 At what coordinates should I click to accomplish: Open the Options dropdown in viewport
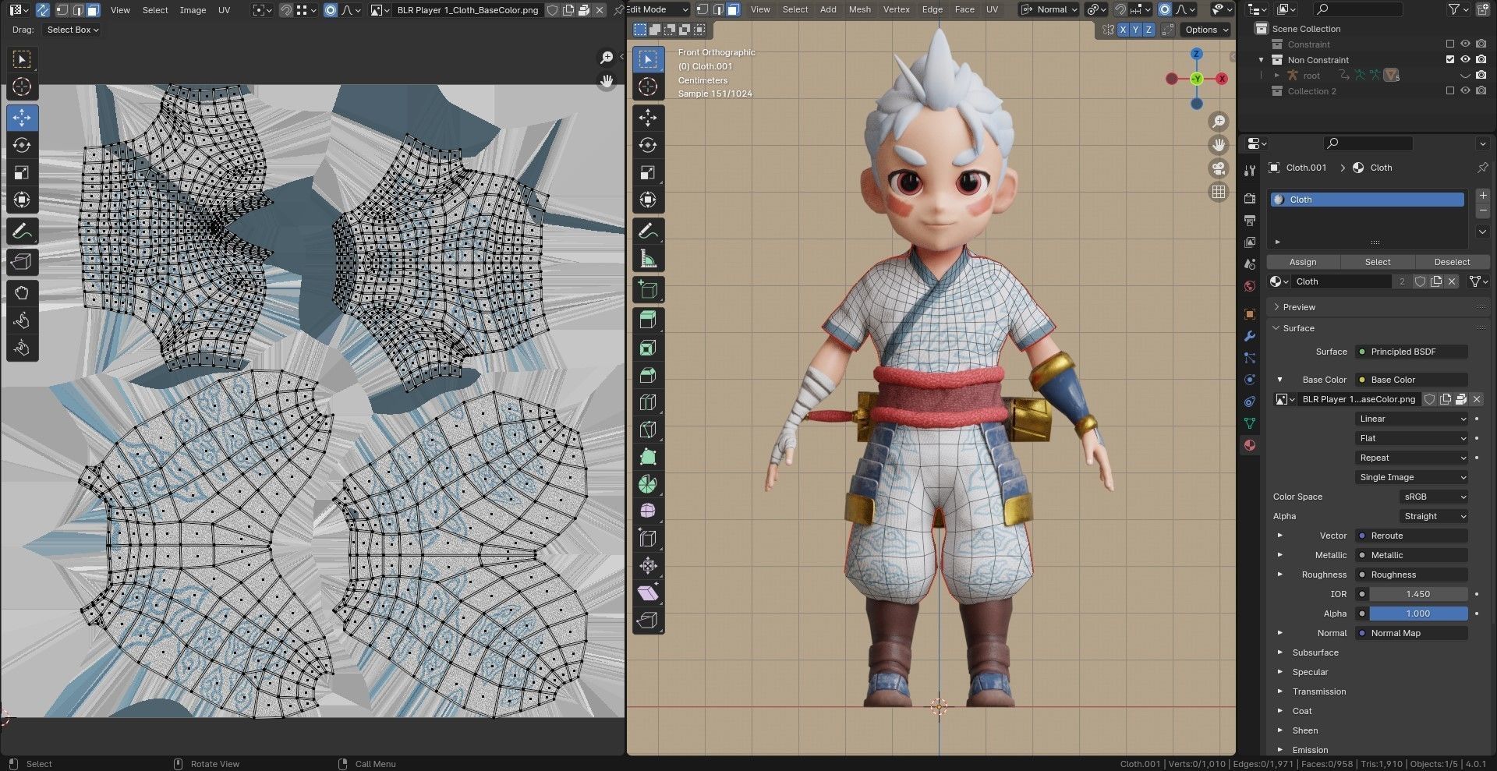[1206, 30]
